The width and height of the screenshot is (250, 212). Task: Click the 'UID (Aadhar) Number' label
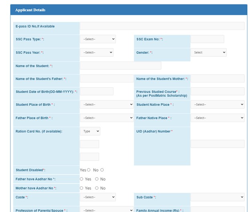[x=154, y=131]
